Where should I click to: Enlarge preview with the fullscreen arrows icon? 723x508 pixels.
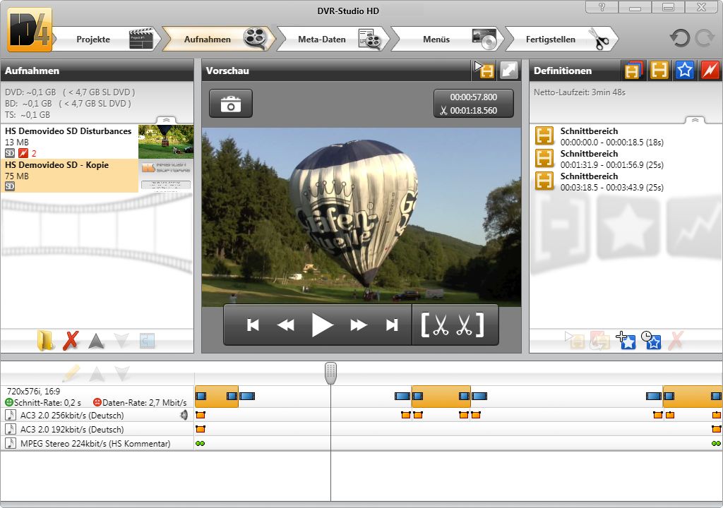pyautogui.click(x=509, y=71)
